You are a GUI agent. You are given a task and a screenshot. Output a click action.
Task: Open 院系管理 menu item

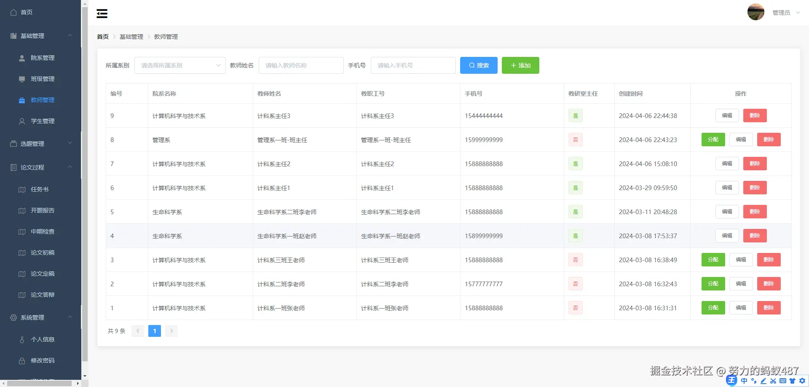click(43, 58)
